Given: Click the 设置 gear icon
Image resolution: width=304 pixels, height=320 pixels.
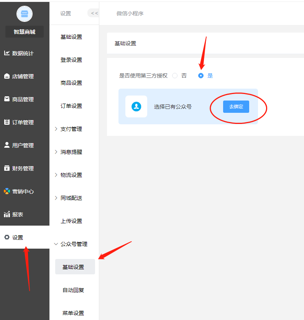Looking at the screenshot, I should tap(7, 237).
